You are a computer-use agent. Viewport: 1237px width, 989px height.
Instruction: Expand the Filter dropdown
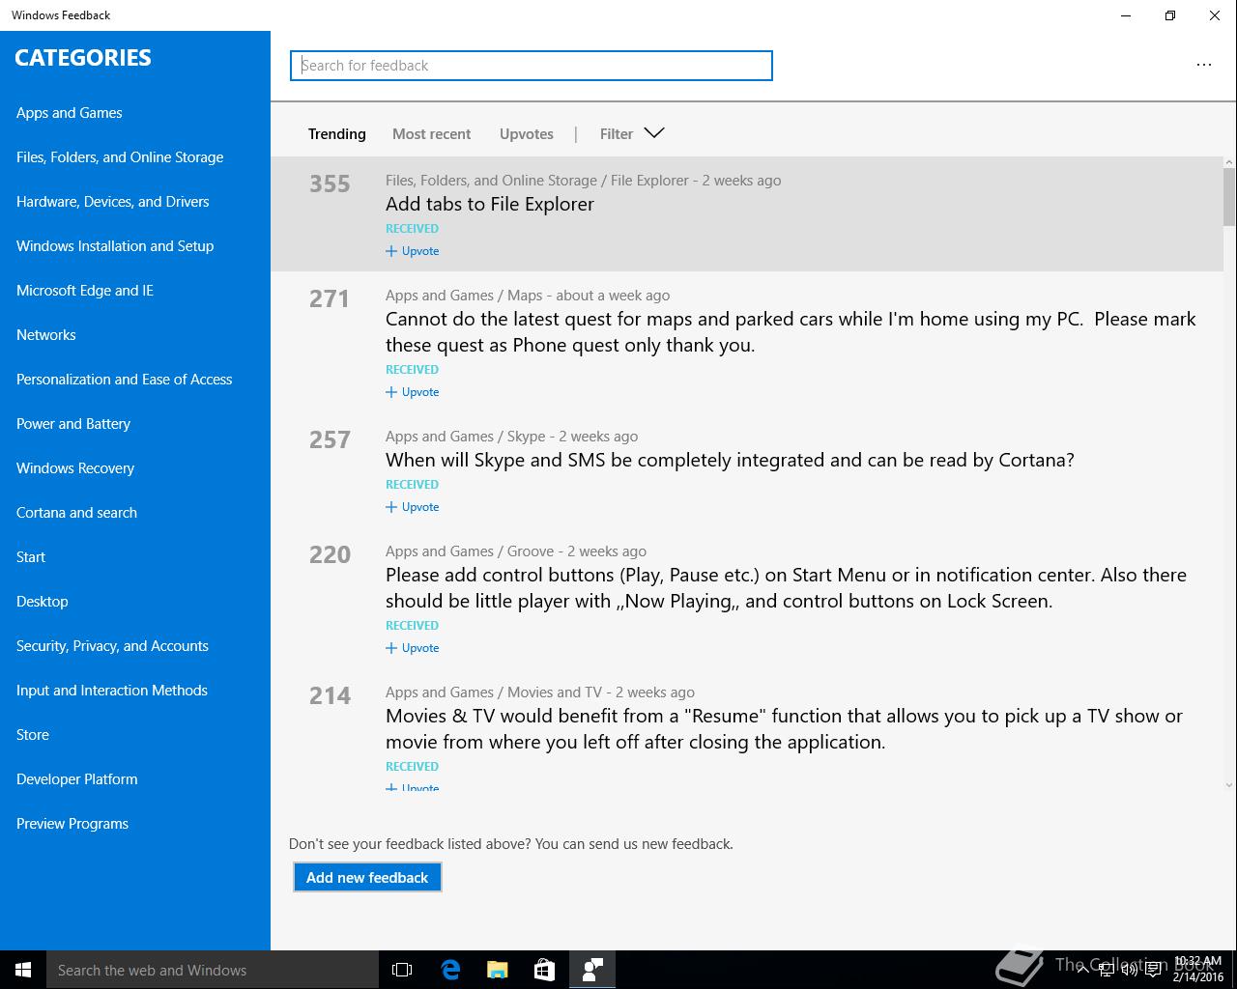click(632, 133)
